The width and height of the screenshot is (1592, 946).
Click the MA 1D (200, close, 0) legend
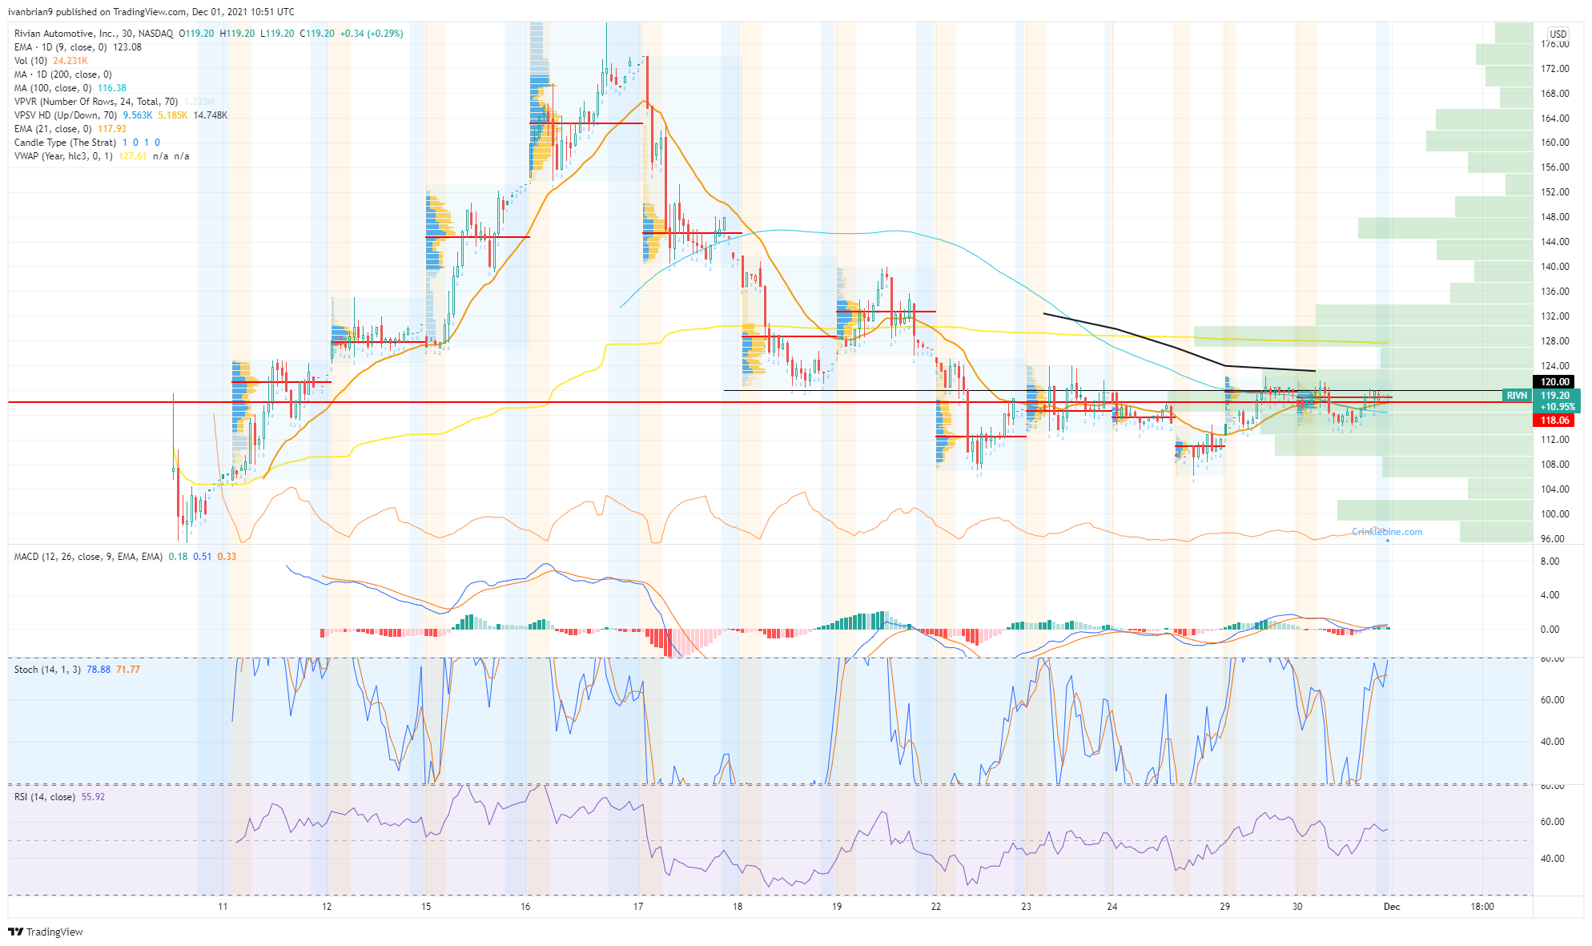62,74
